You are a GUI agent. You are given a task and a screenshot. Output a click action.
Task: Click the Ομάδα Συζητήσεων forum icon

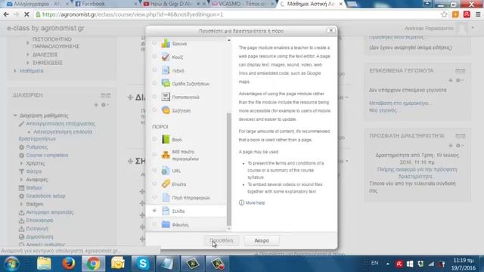[166, 84]
